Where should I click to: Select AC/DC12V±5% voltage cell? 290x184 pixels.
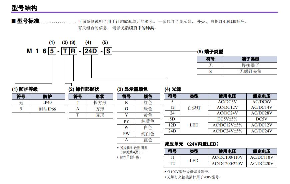[x=227, y=125]
